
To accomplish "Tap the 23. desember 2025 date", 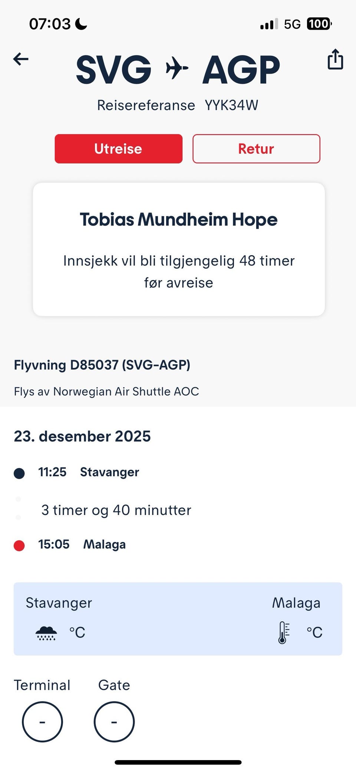I will pyautogui.click(x=82, y=436).
